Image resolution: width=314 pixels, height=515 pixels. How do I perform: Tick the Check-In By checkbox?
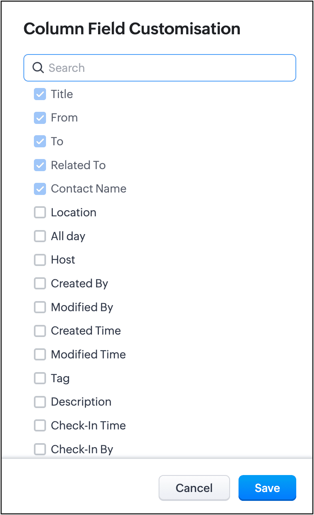click(x=40, y=449)
